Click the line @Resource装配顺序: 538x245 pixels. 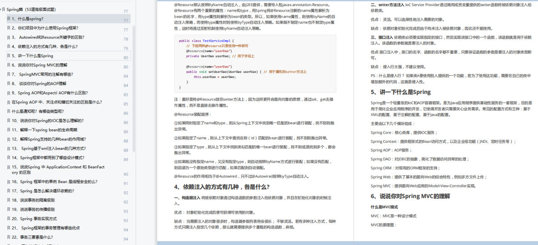tap(193, 114)
